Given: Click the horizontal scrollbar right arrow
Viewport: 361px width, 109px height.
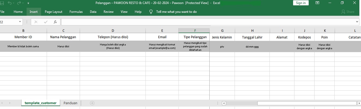Looking at the screenshot, I should (359, 103).
